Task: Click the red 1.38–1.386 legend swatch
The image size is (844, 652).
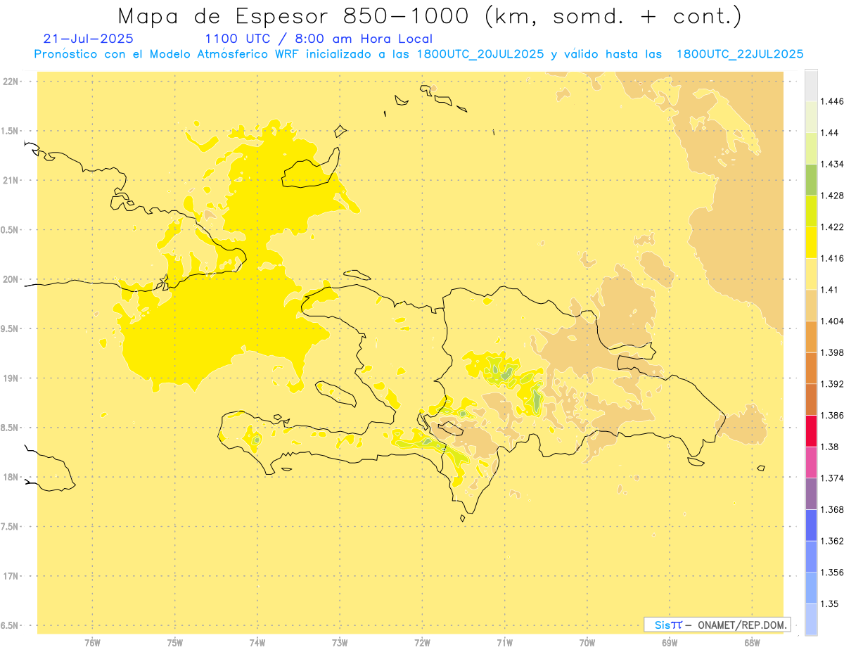Action: [x=811, y=431]
